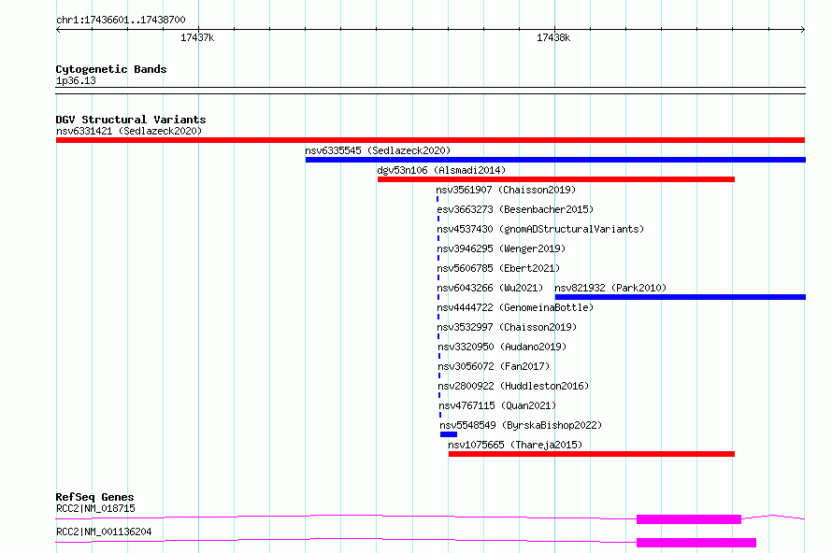Image resolution: width=832 pixels, height=553 pixels.
Task: Click the DGV Structural Variants track title
Action: pyautogui.click(x=131, y=120)
